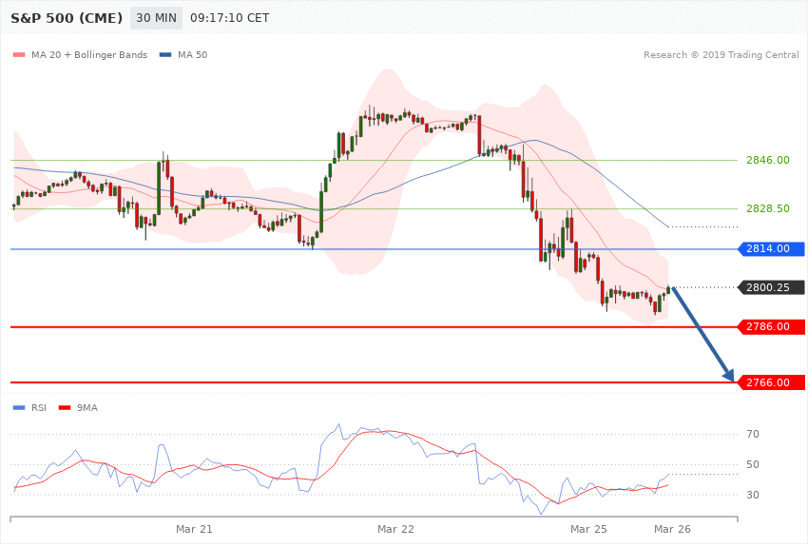Click the RSI 50 axis label

[753, 464]
